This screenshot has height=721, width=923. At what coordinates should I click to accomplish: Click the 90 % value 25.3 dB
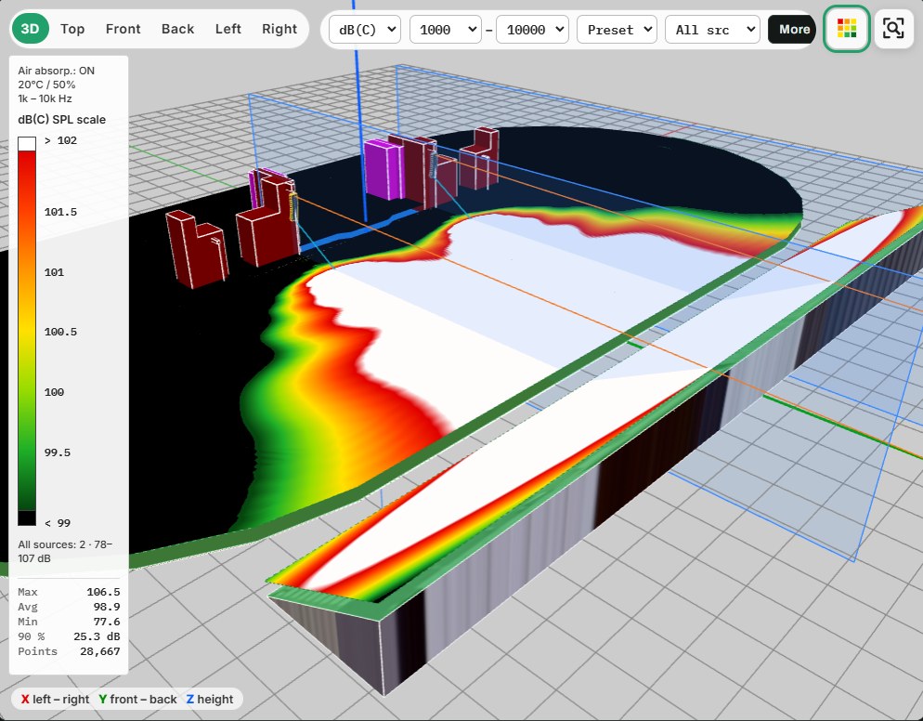pos(97,636)
